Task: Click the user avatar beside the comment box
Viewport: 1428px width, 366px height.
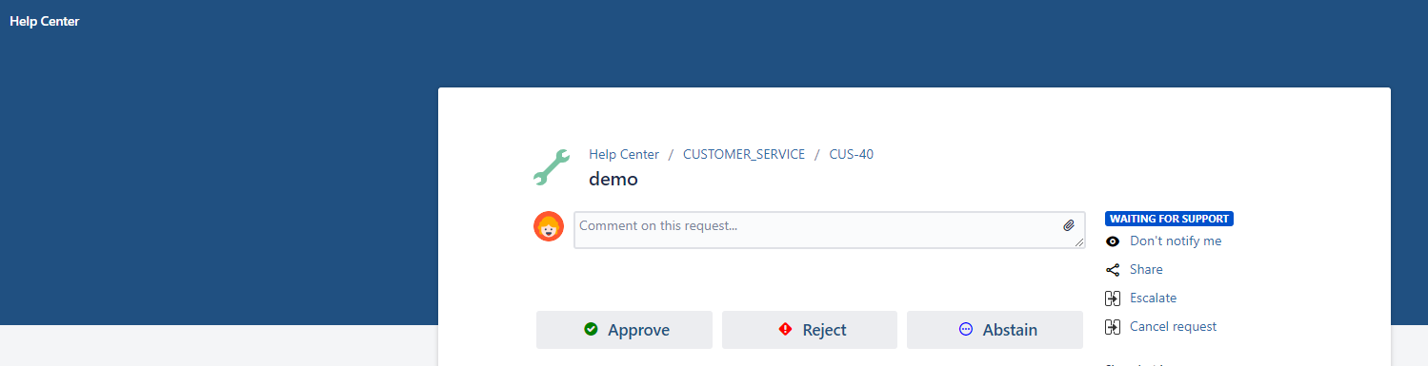Action: click(549, 226)
